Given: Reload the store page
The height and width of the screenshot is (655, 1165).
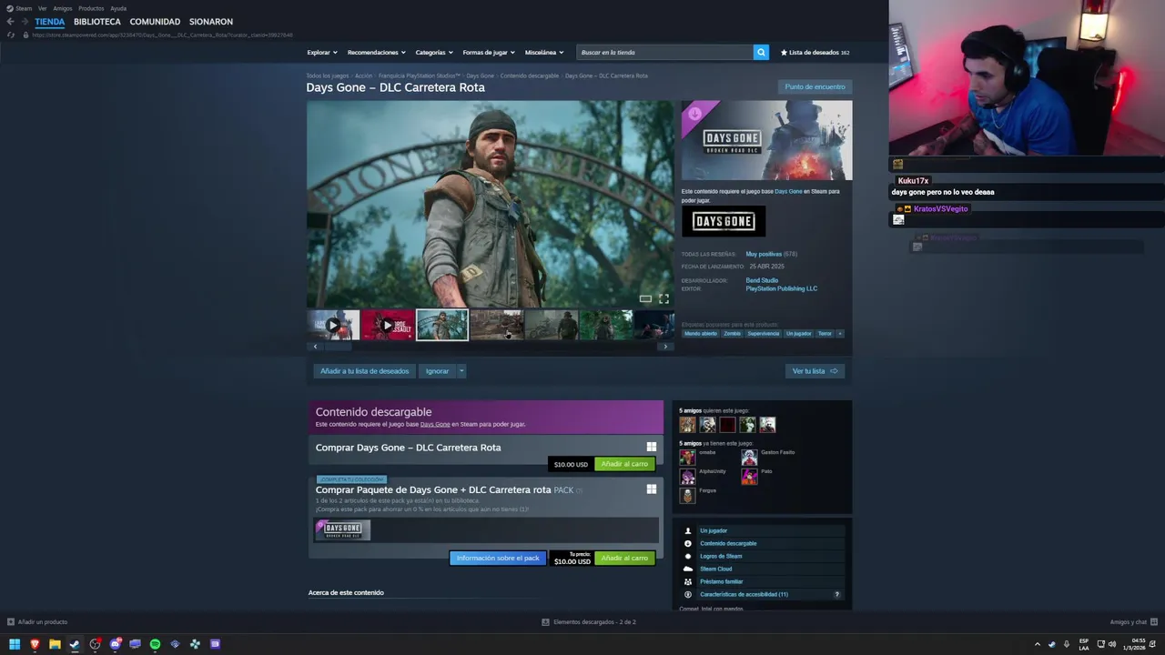Looking at the screenshot, I should [11, 35].
